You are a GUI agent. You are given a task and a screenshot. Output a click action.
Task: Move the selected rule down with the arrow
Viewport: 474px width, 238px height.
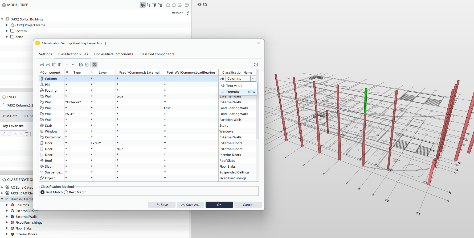(x=73, y=65)
